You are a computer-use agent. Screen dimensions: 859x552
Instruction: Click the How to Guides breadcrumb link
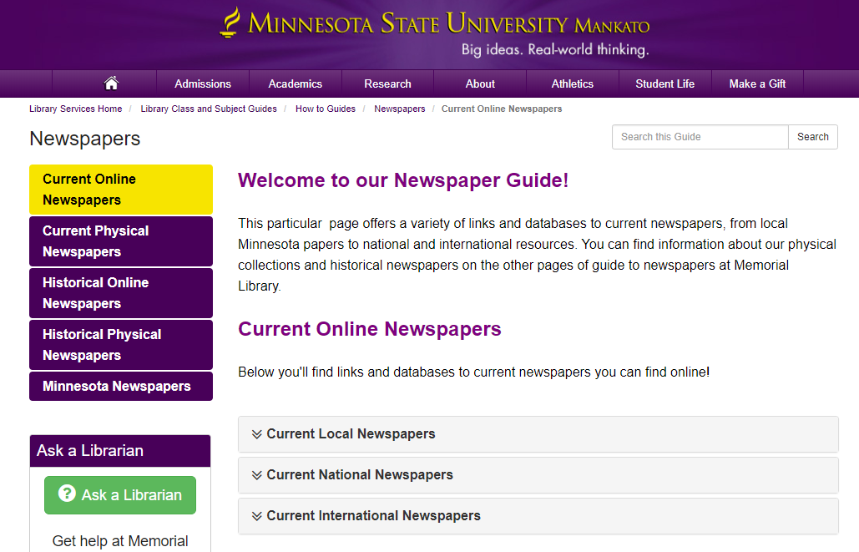(326, 109)
